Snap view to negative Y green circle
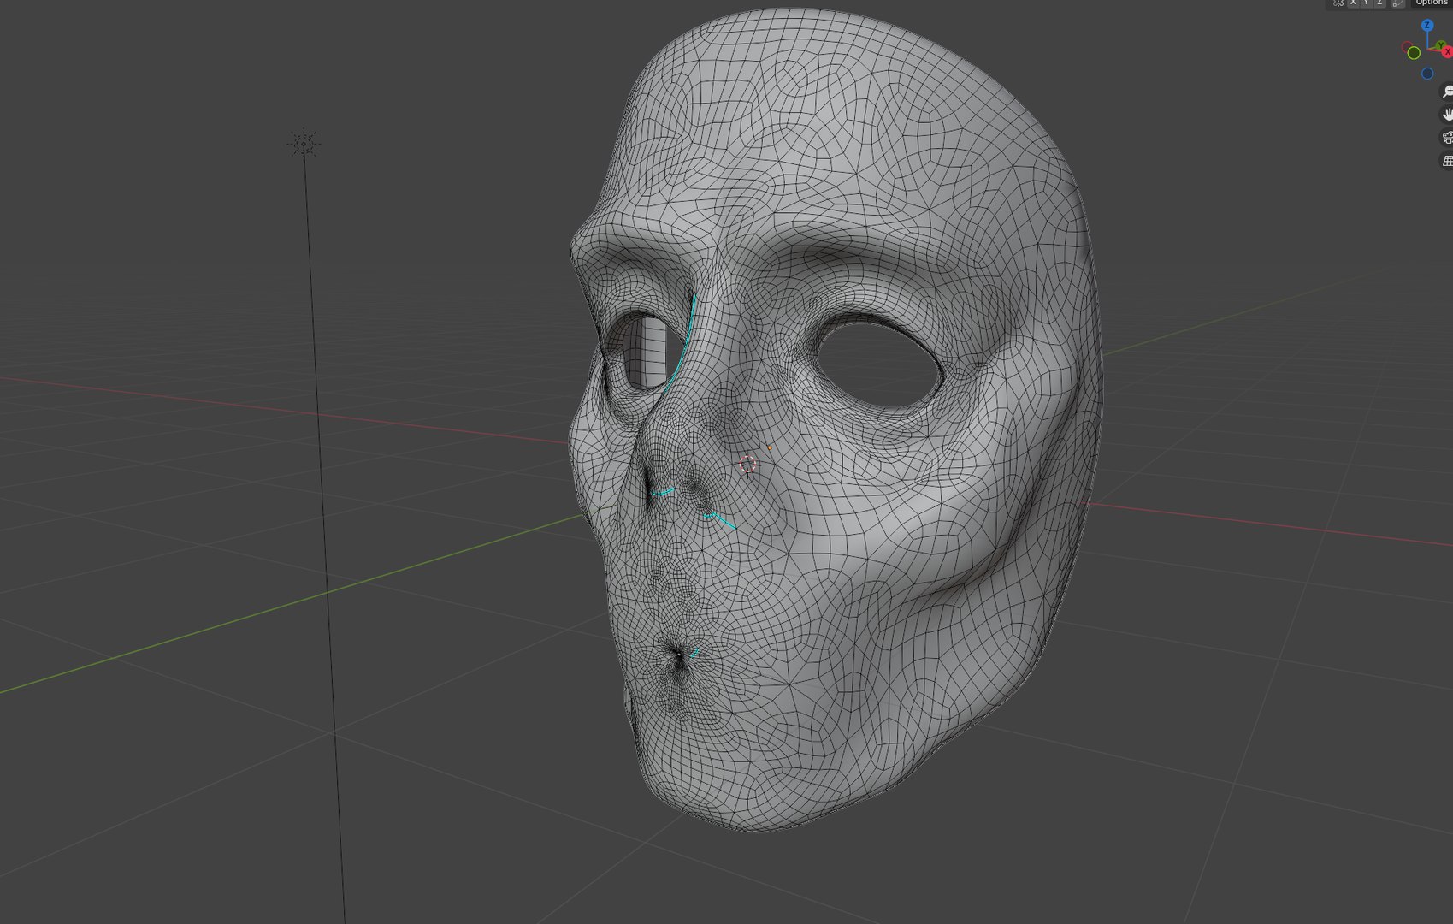Image resolution: width=1453 pixels, height=924 pixels. [x=1414, y=53]
